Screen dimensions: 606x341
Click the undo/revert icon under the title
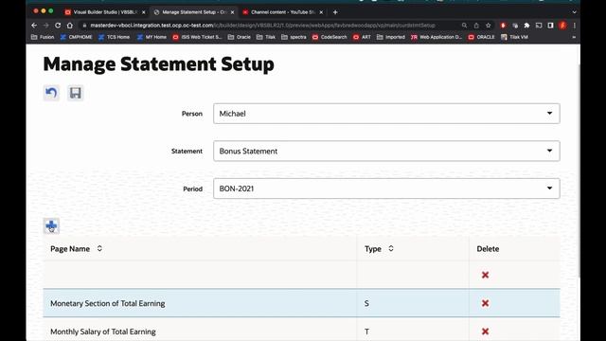click(x=51, y=93)
